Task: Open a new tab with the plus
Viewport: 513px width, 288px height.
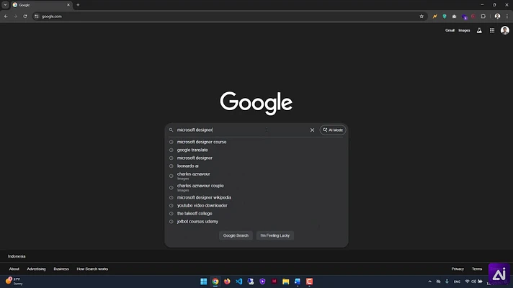Action: pos(78,5)
